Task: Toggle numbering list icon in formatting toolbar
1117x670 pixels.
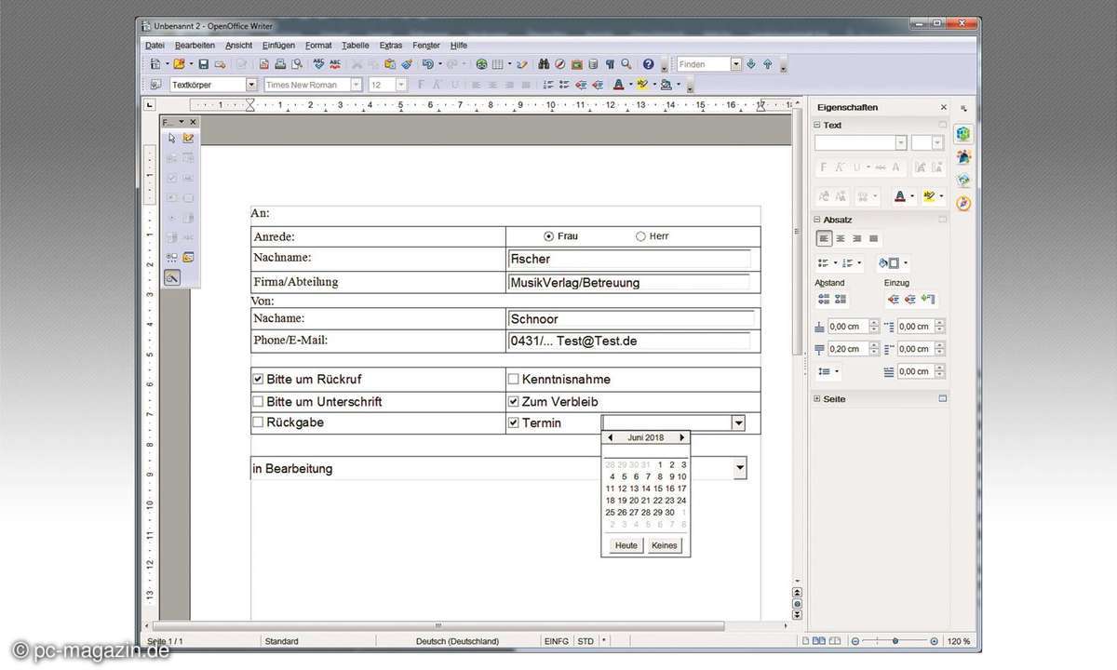Action: point(548,85)
